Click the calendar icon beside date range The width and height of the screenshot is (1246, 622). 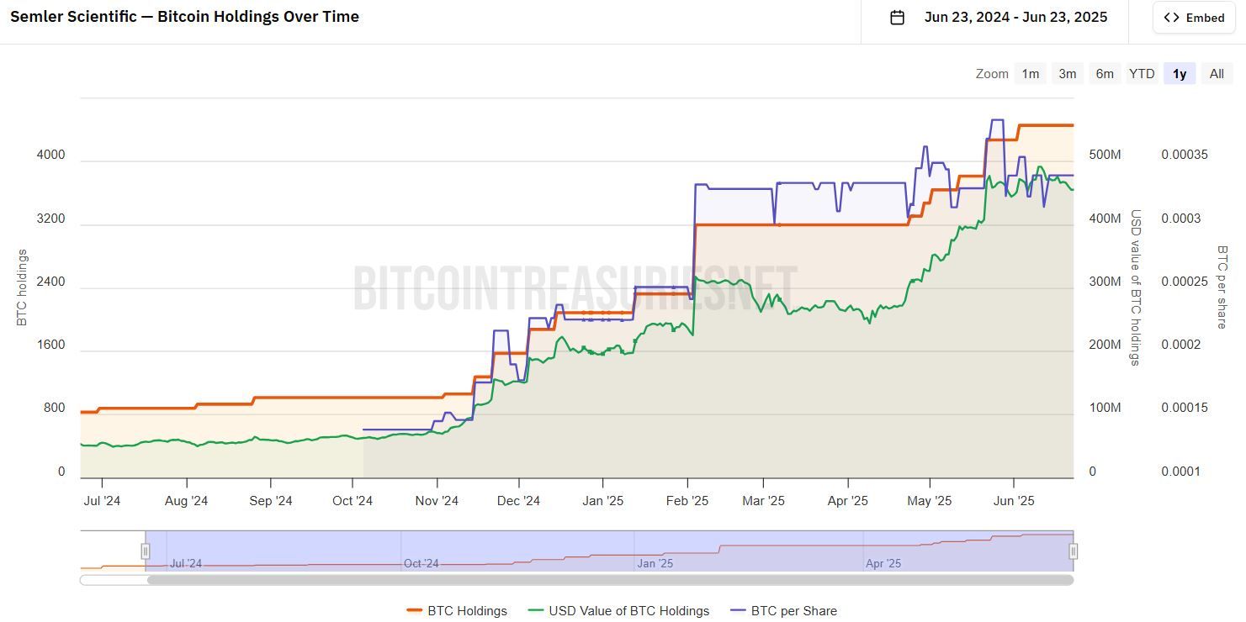click(x=898, y=17)
